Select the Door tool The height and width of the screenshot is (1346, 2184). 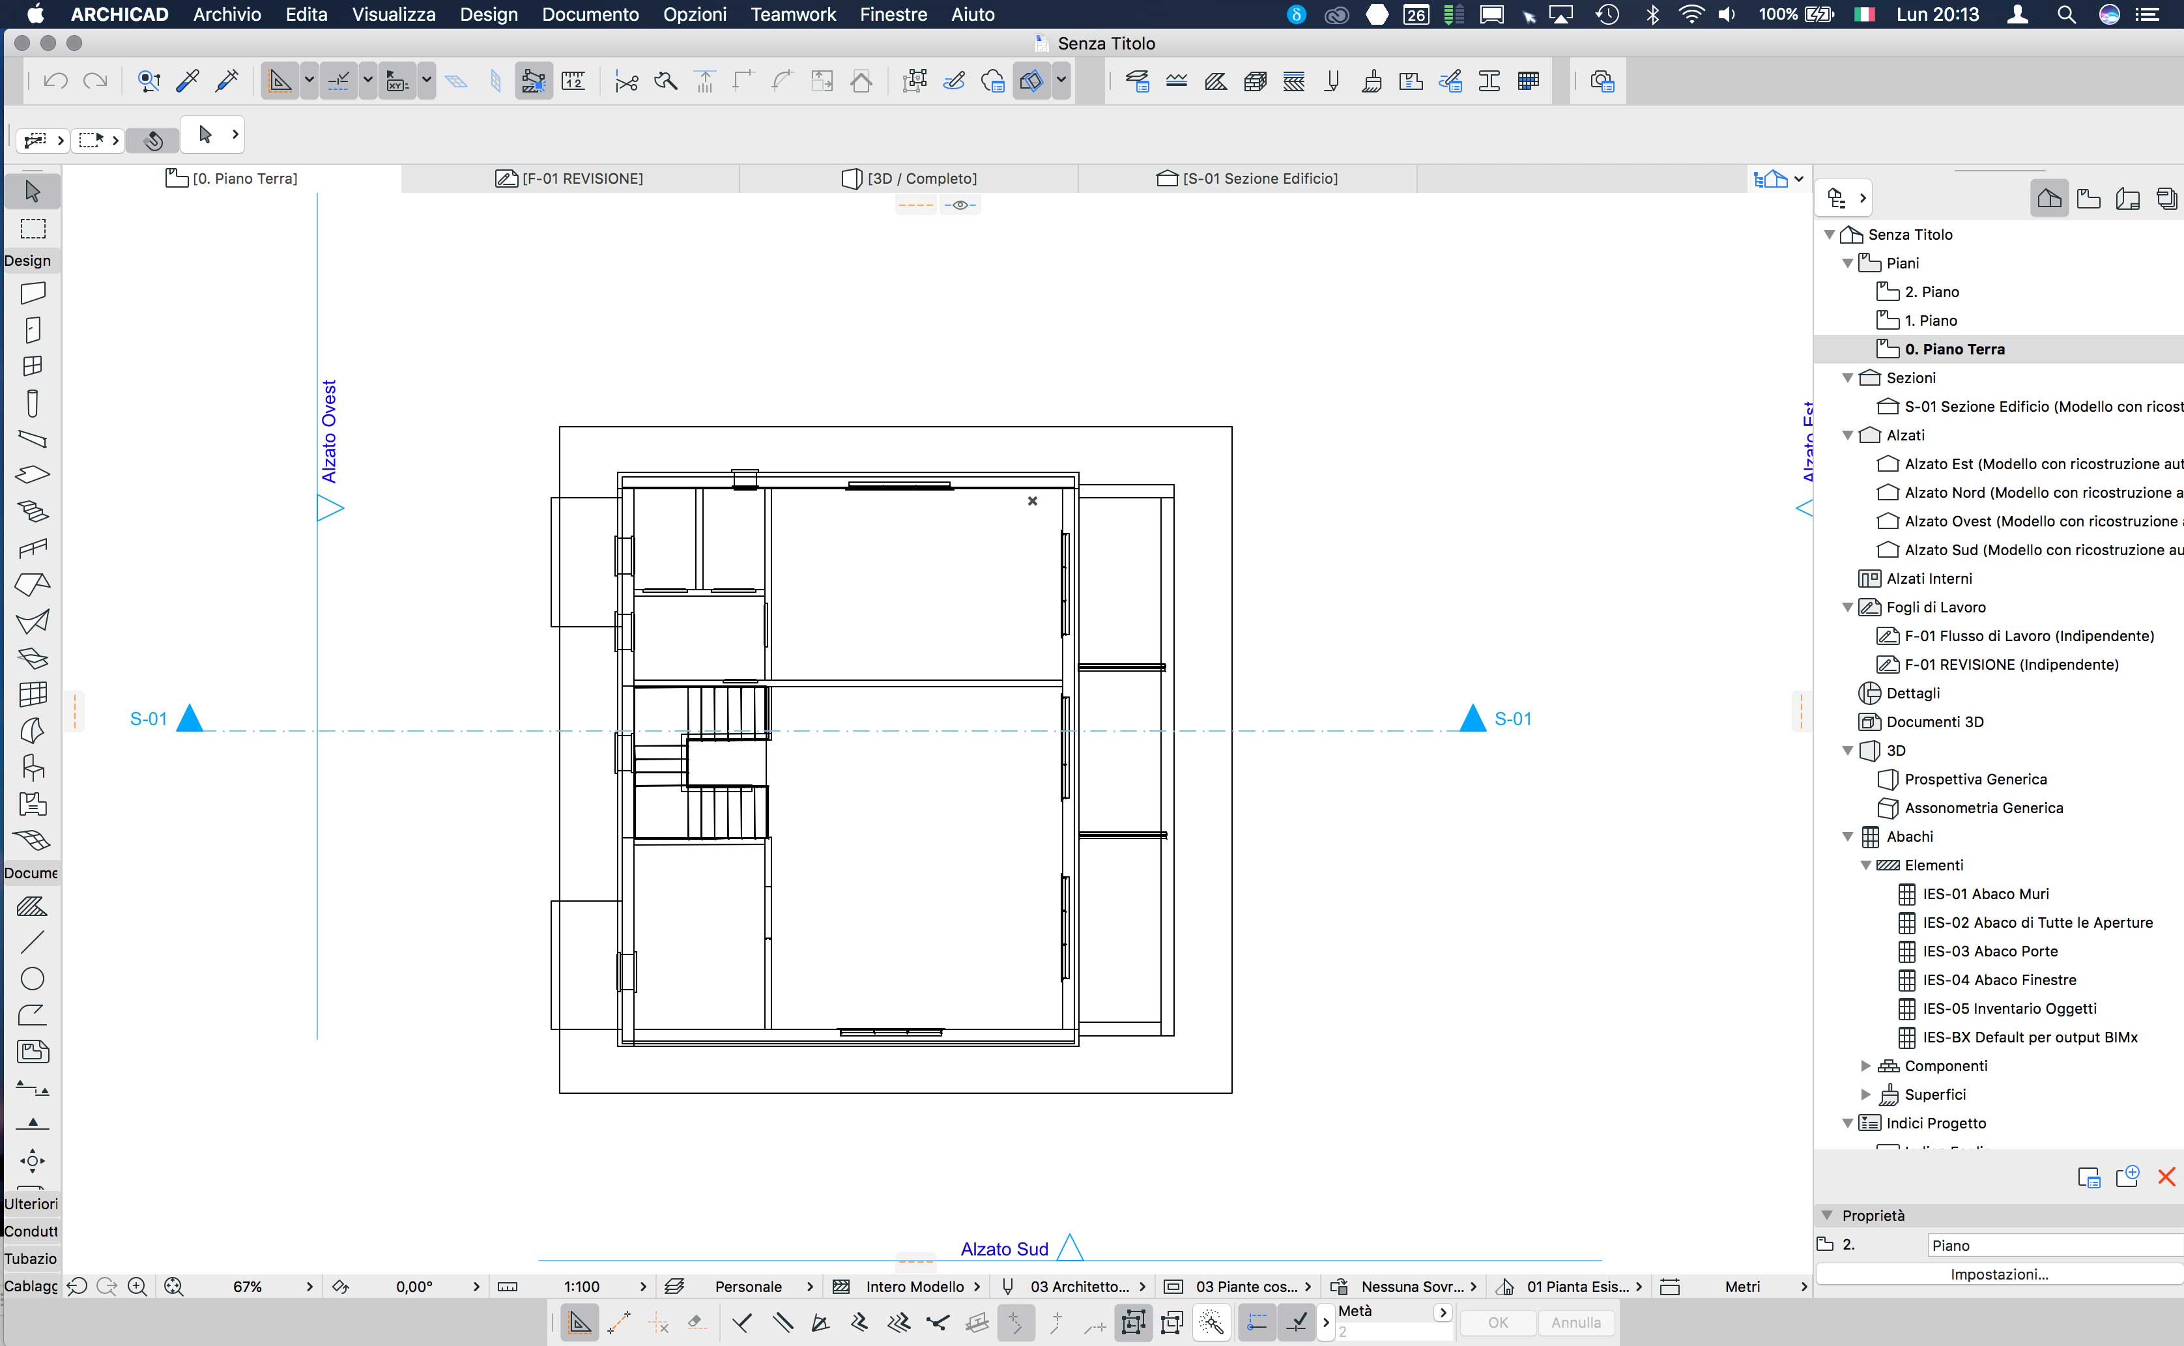[x=33, y=330]
